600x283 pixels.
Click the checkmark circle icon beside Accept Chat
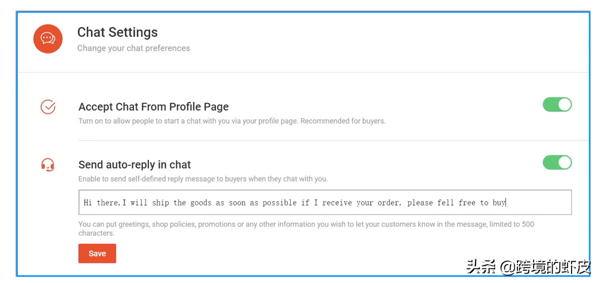coord(48,107)
